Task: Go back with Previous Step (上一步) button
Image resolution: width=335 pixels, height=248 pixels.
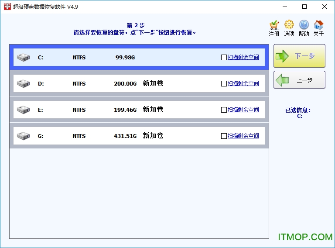Action: tap(299, 80)
